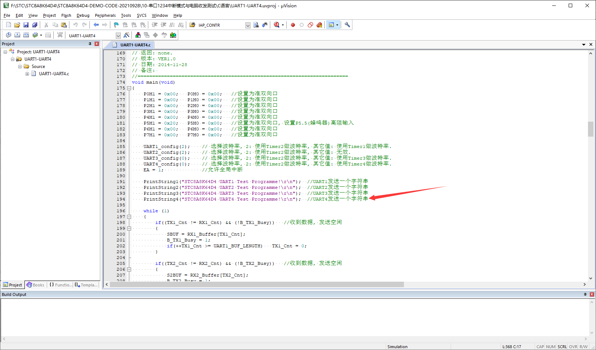596x350 pixels.
Task: Comment the selection with the // icon
Action: point(172,25)
